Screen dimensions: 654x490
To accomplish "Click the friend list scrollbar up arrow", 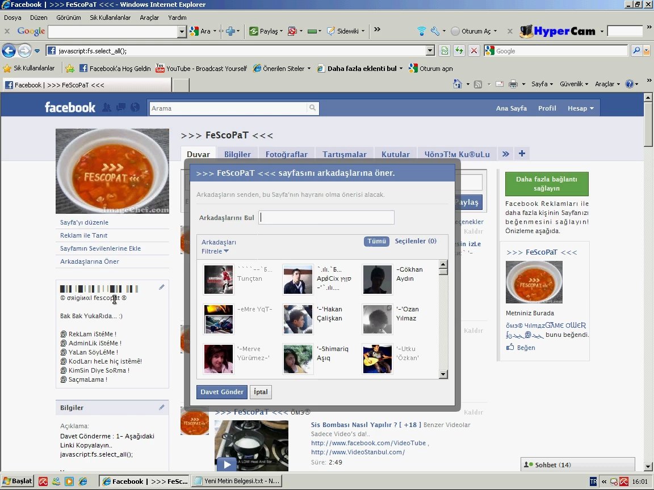I will 443,264.
